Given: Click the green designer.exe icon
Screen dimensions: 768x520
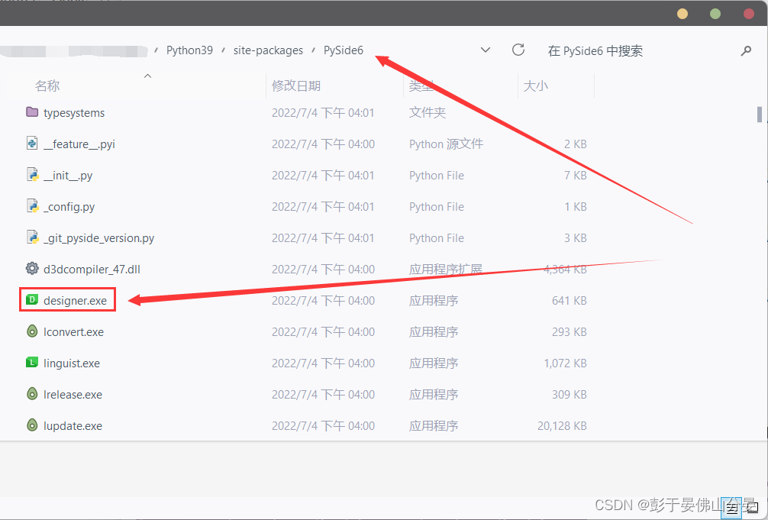Looking at the screenshot, I should coord(32,299).
